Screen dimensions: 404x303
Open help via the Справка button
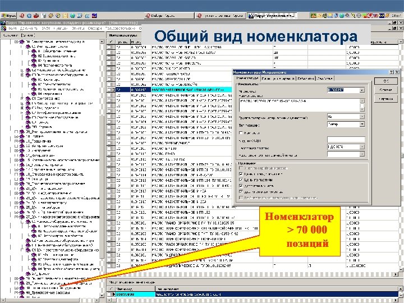[x=385, y=99]
